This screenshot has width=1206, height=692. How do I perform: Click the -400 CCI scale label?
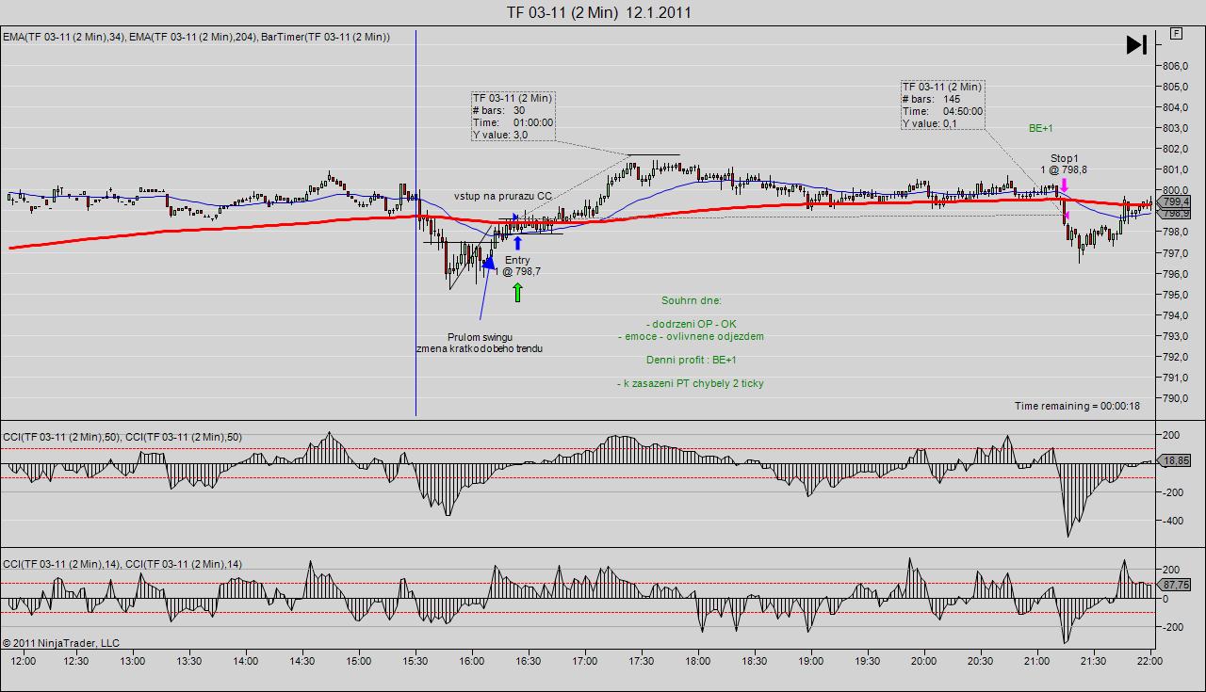tap(1172, 521)
